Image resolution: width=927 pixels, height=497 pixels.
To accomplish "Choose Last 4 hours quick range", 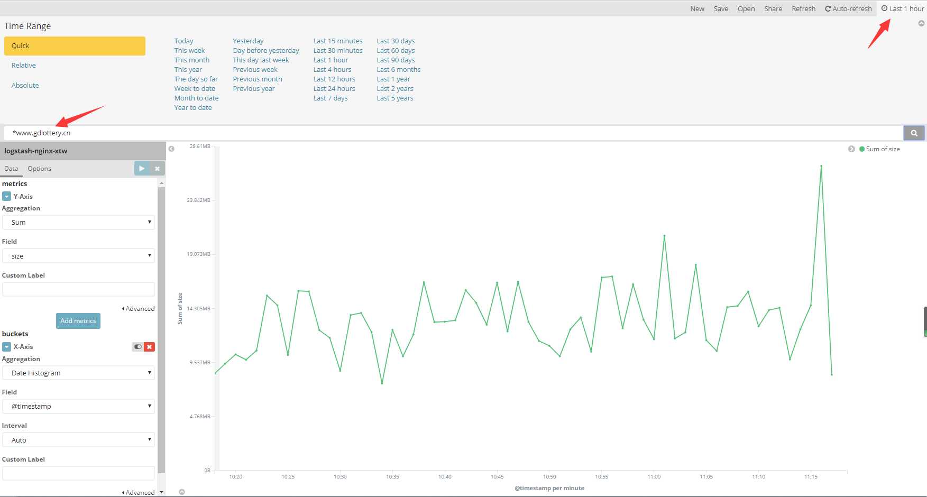I will [x=332, y=70].
